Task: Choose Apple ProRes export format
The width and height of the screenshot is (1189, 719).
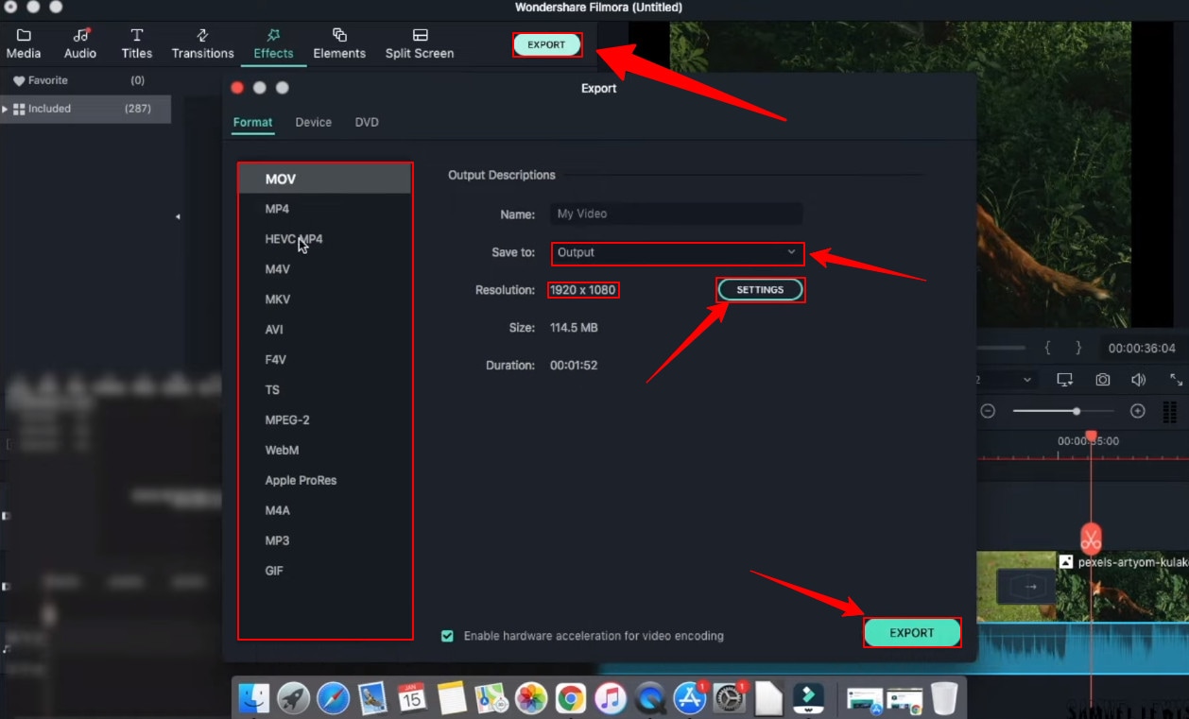Action: tap(325, 481)
